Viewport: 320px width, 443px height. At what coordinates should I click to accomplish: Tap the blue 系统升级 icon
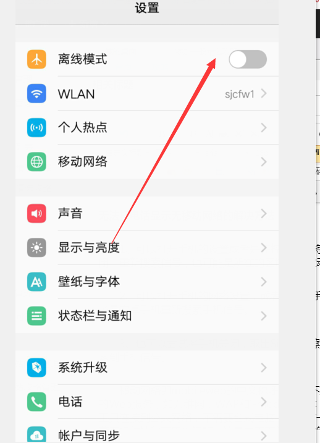[x=36, y=368]
